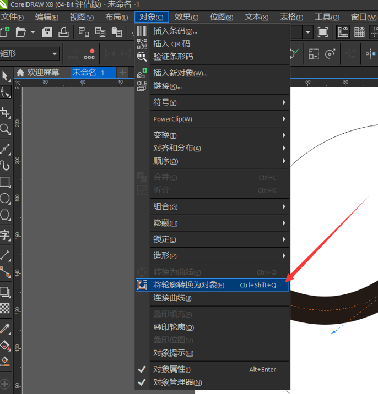Toggle the Show grid icon
Viewport: 378px width, 394px height.
pyautogui.click(x=359, y=32)
